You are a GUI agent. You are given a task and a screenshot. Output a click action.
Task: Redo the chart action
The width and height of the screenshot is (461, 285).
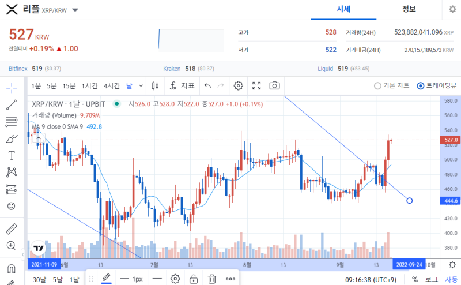[221, 86]
